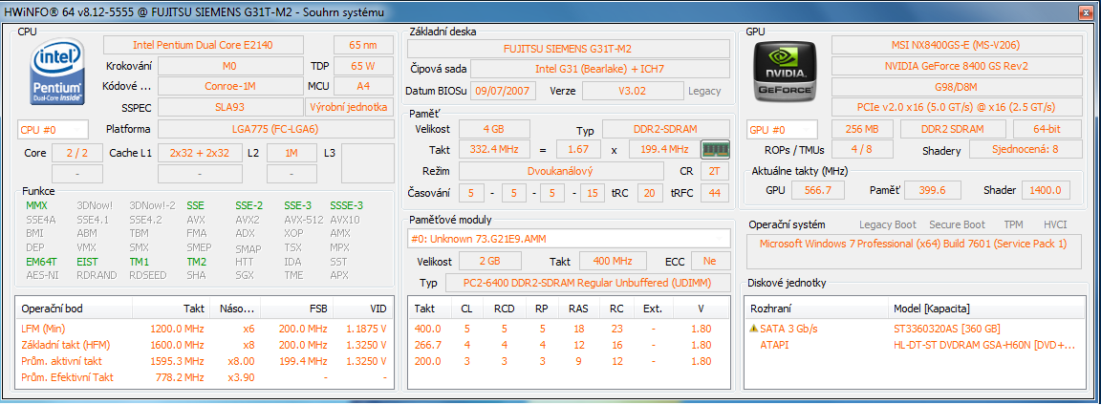This screenshot has width=1101, height=405.
Task: Click the LGA775 (FC-LGA6) platform field
Action: [275, 129]
